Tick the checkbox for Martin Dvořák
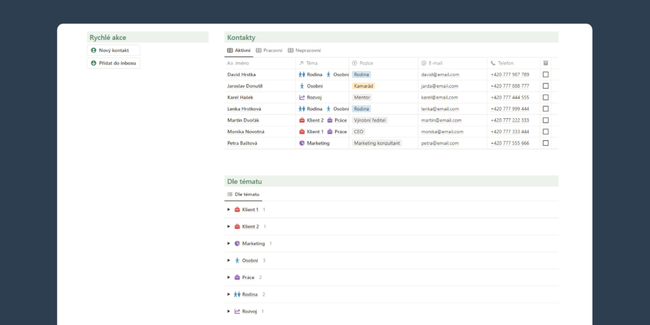The width and height of the screenshot is (650, 325). 545,120
